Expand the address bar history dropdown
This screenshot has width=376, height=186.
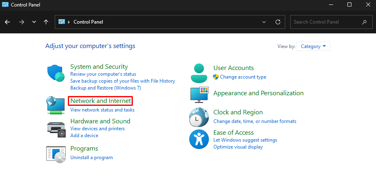click(264, 22)
